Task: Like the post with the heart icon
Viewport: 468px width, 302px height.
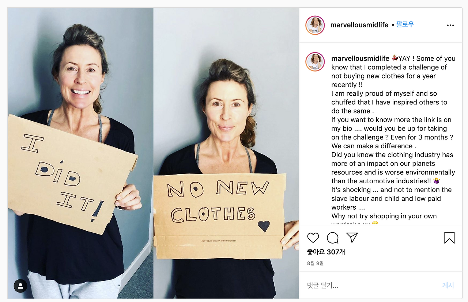Action: tap(313, 238)
